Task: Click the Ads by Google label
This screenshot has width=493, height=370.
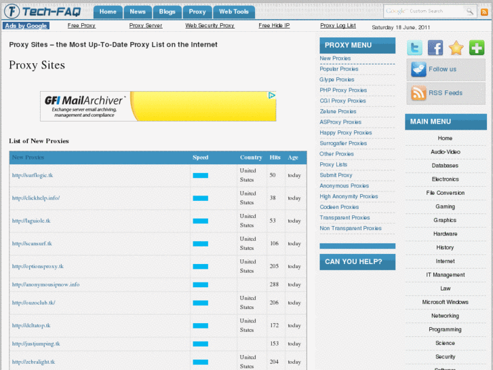Action: point(26,26)
